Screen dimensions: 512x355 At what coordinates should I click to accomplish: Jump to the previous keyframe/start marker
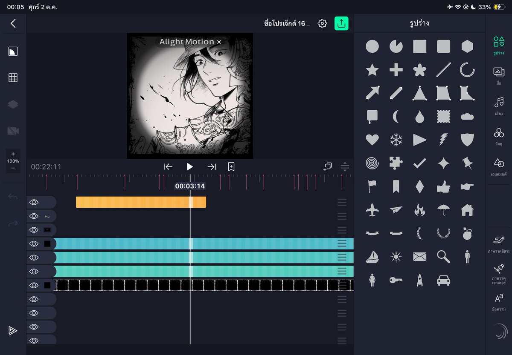point(168,167)
